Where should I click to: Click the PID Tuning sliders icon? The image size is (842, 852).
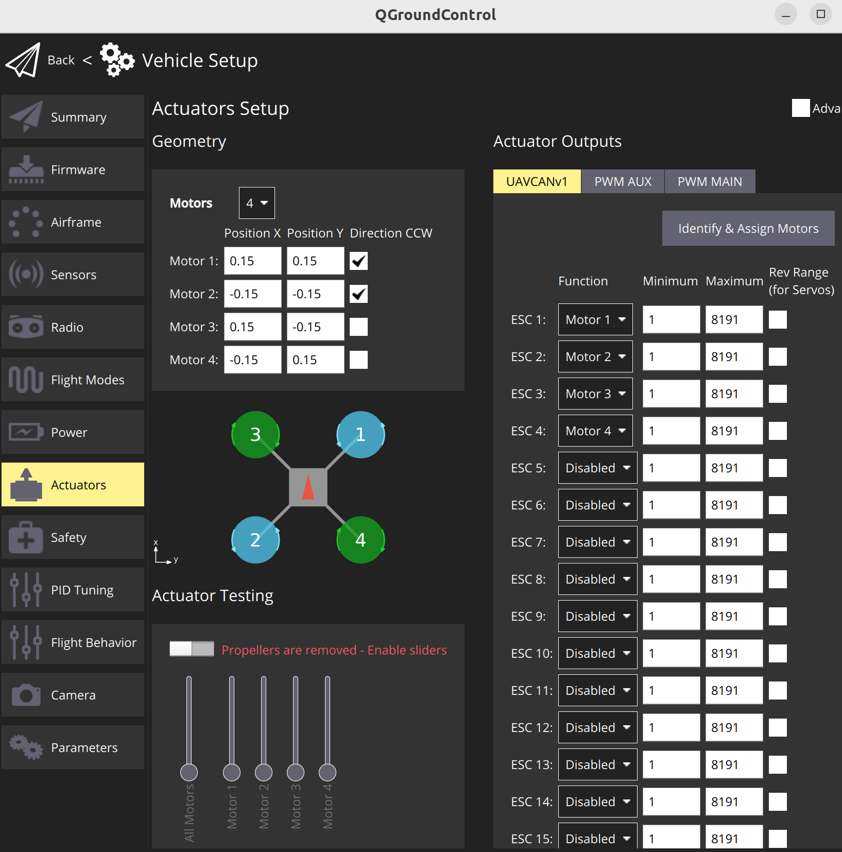point(26,590)
